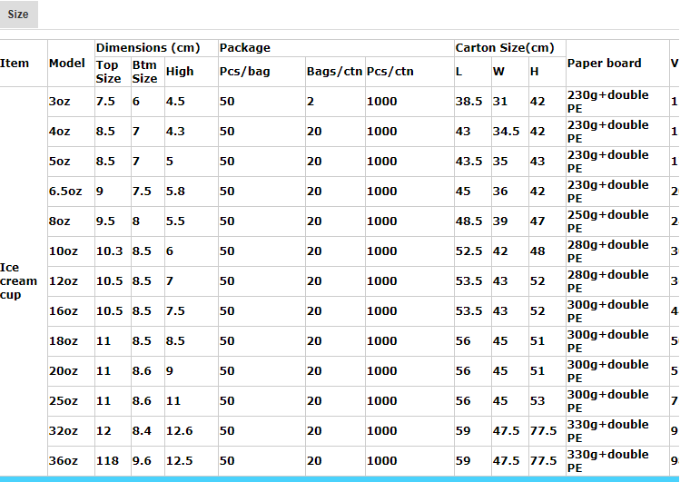The width and height of the screenshot is (700, 482).
Task: Select the 6.5oz model row label
Action: point(64,192)
